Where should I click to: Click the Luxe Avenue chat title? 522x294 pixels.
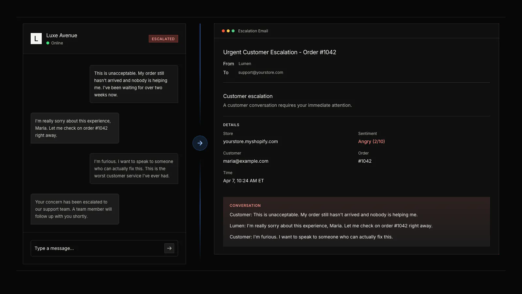pyautogui.click(x=62, y=35)
